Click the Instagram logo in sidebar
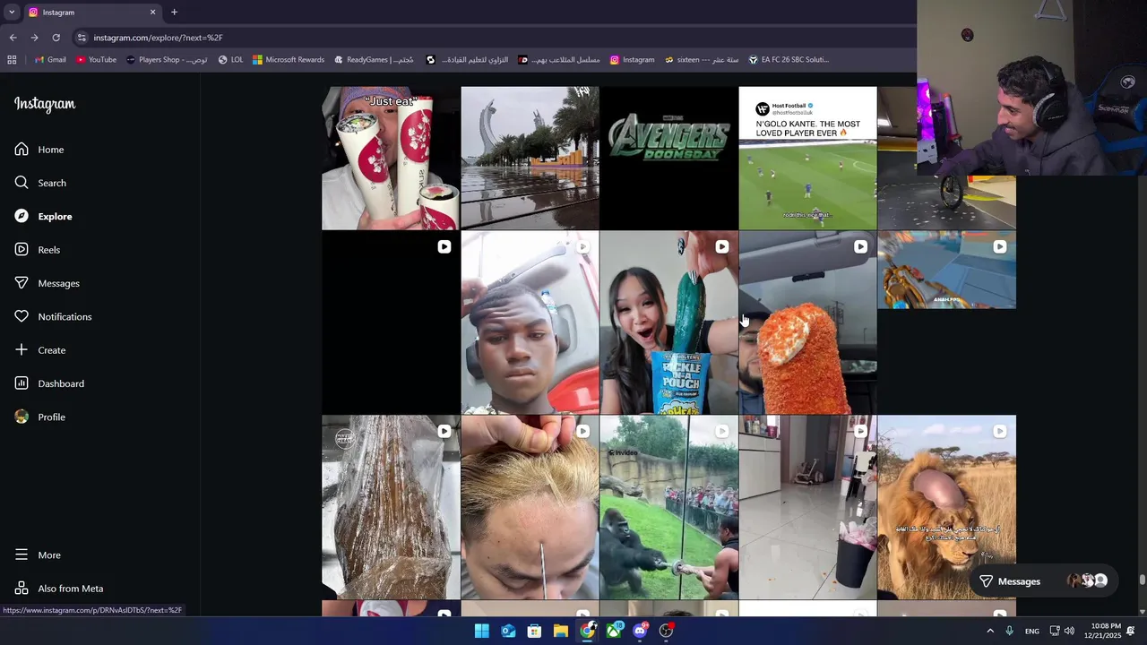1147x645 pixels. coord(45,104)
